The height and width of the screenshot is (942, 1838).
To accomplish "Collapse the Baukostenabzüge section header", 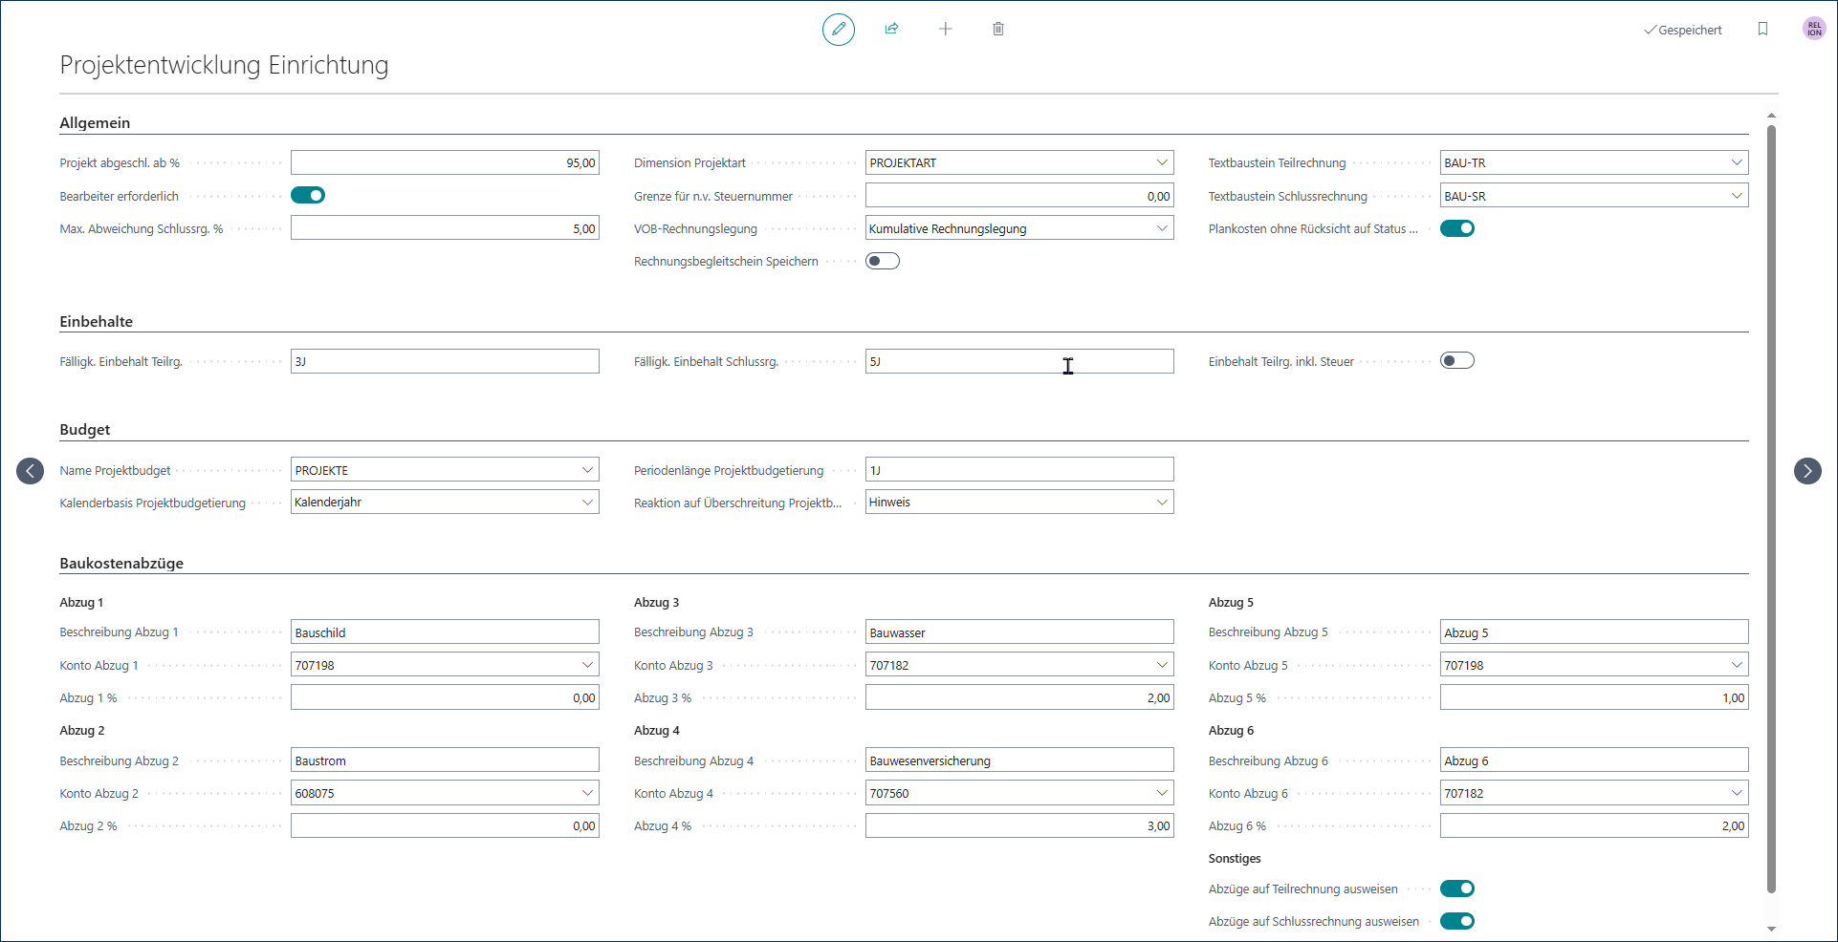I will 121,564.
